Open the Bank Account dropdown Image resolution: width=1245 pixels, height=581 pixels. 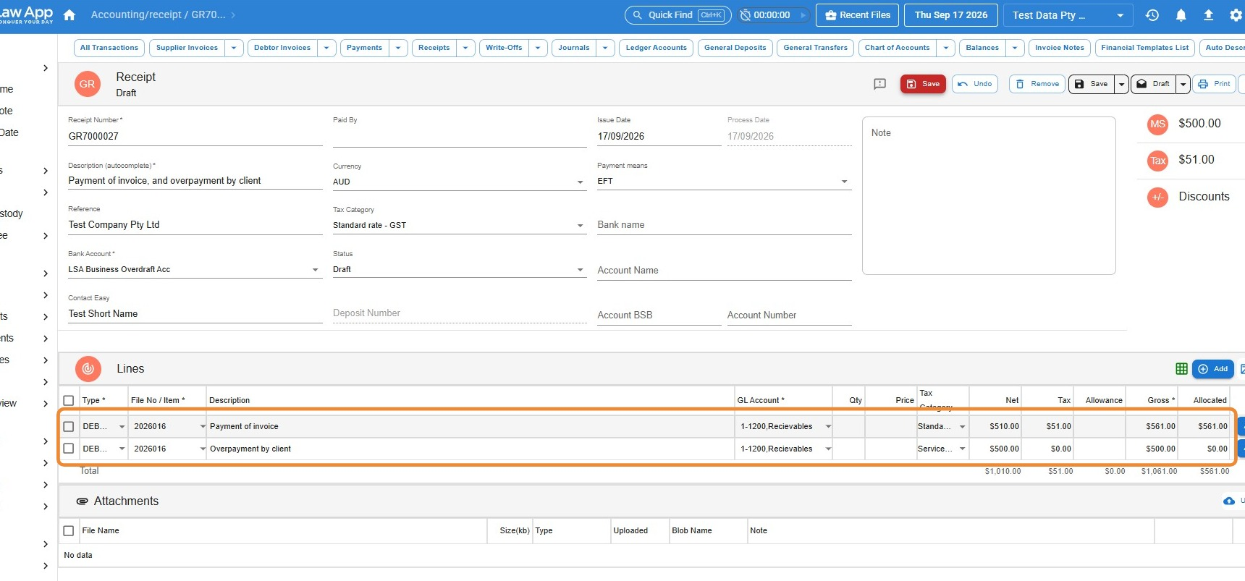click(195, 270)
